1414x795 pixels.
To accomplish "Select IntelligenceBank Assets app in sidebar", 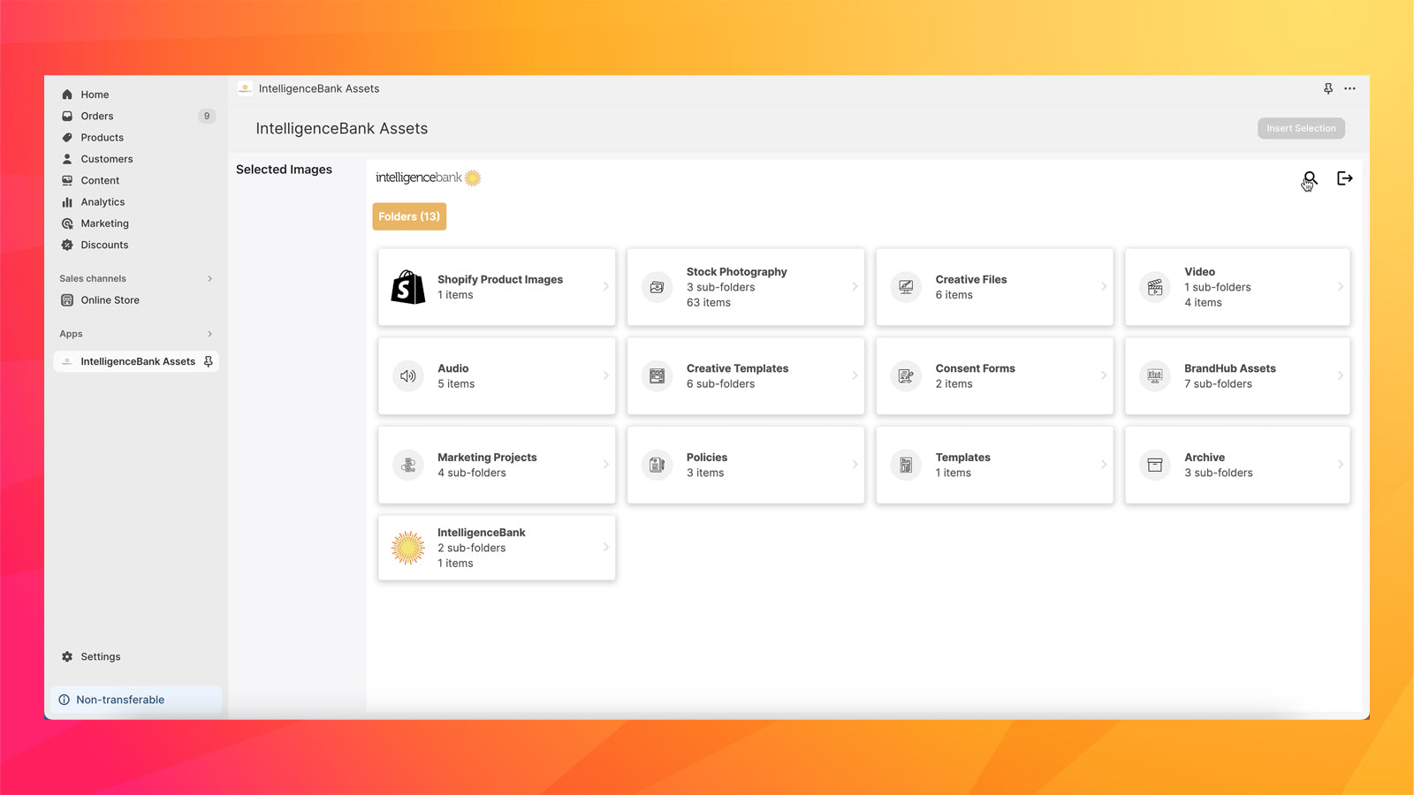I will [138, 361].
